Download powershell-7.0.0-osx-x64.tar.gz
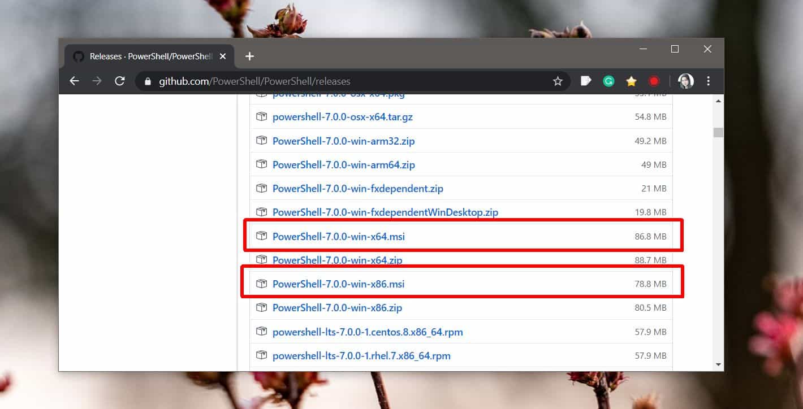 (x=343, y=117)
